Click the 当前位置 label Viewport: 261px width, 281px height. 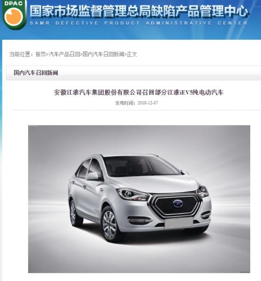click(x=20, y=54)
